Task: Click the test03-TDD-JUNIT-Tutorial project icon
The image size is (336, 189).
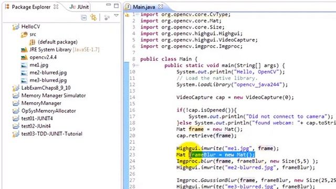Action: coord(16,134)
